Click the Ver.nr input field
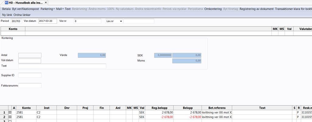The height and width of the screenshot is (122, 312). [x=87, y=21]
